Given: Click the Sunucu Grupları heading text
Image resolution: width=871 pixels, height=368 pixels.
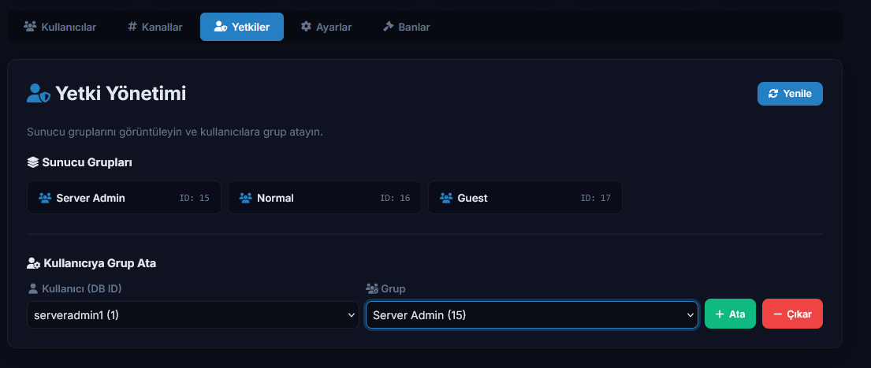Looking at the screenshot, I should pos(87,162).
